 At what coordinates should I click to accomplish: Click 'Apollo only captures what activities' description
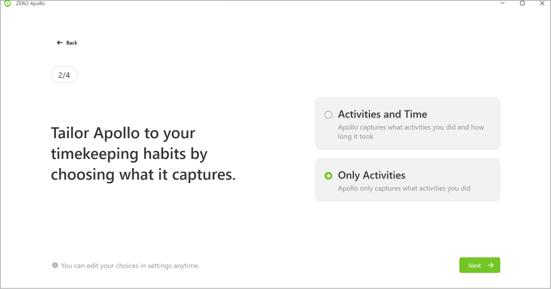[x=404, y=188]
